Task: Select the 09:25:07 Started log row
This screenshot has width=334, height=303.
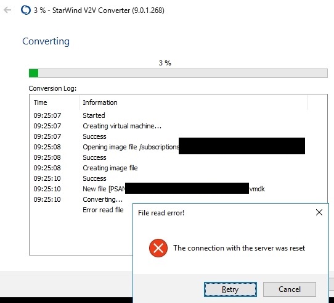Action: pyautogui.click(x=168, y=115)
